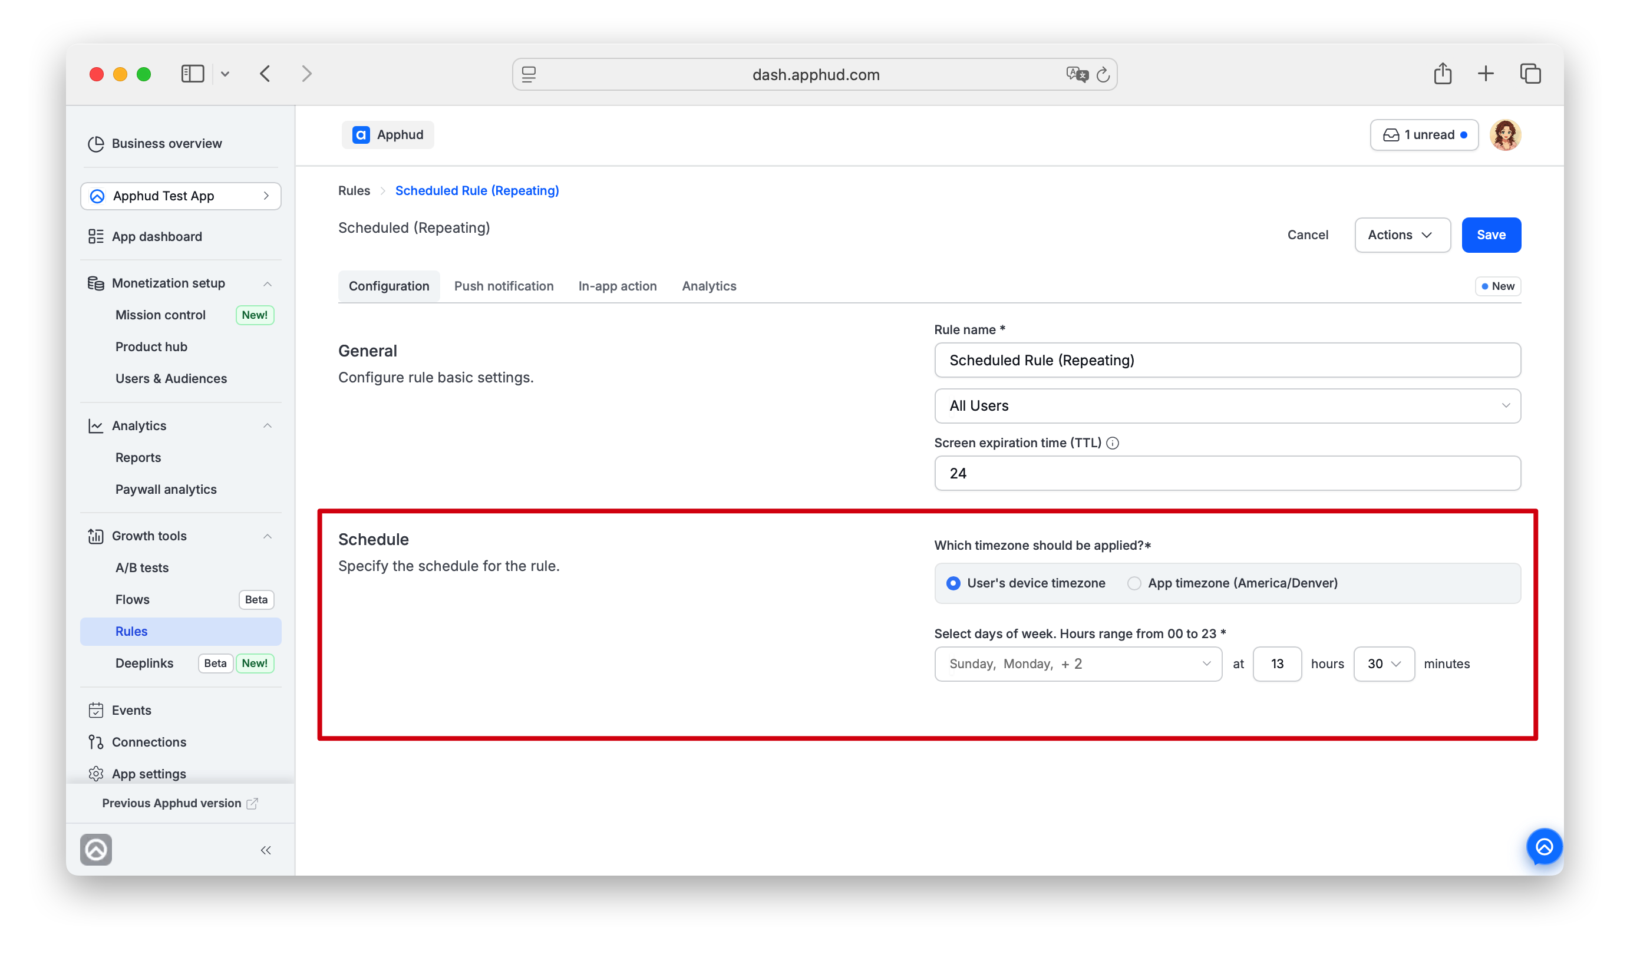Select User's device timezone radio
Image resolution: width=1630 pixels, height=964 pixels.
point(953,583)
